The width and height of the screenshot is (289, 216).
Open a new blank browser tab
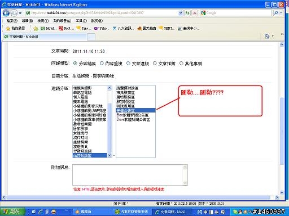coord(91,37)
